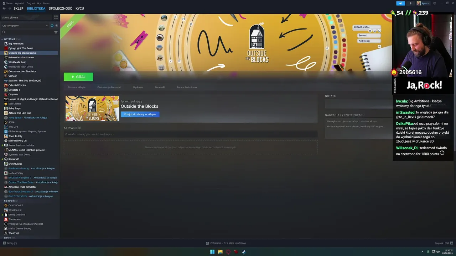This screenshot has height=256, width=456.
Task: Collapse the OSTATNIE category
Action: [x=10, y=39]
